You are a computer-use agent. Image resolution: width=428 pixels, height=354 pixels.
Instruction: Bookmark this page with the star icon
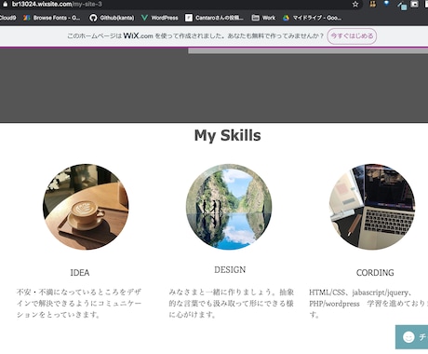(355, 4)
